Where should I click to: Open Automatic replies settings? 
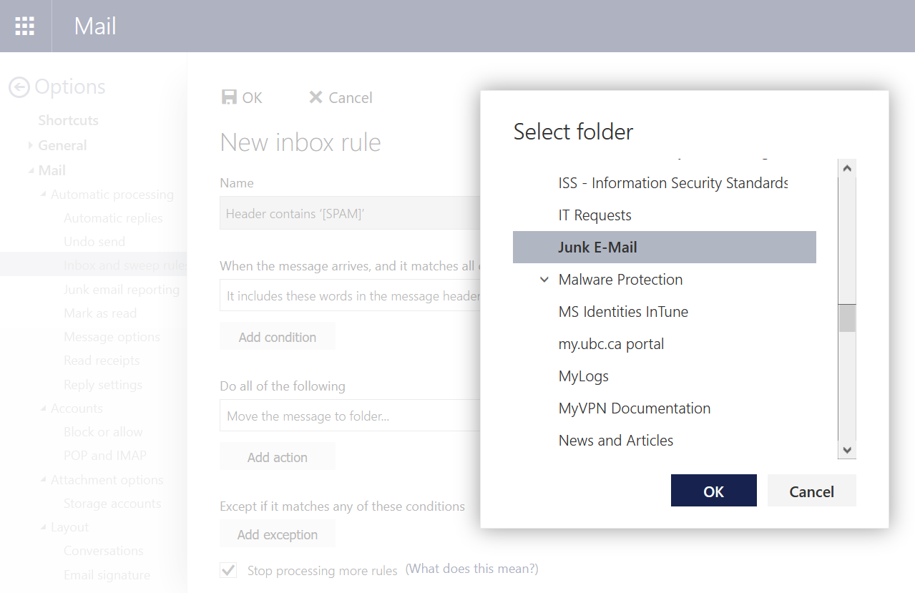113,218
